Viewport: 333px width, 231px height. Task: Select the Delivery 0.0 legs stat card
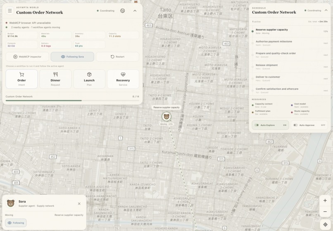pos(55,45)
